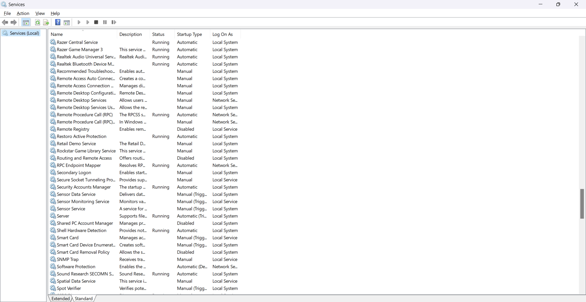Click the Stop Service square icon
This screenshot has height=302, width=586.
pyautogui.click(x=96, y=22)
